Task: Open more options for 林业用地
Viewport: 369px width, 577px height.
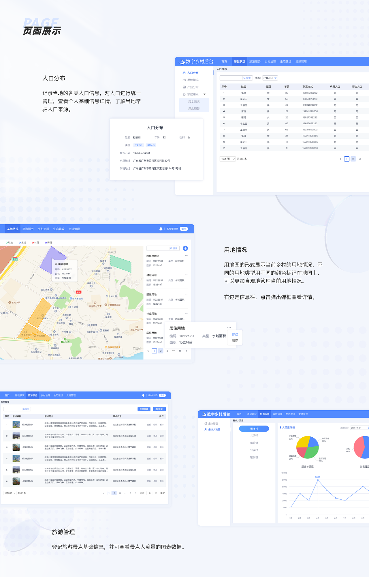Action: (186, 313)
